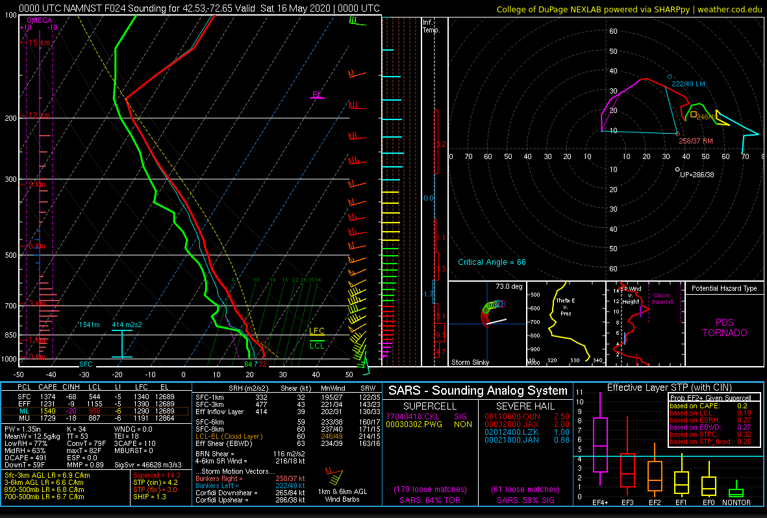
Task: Click the SARS: 64% TOR result
Action: pyautogui.click(x=429, y=500)
